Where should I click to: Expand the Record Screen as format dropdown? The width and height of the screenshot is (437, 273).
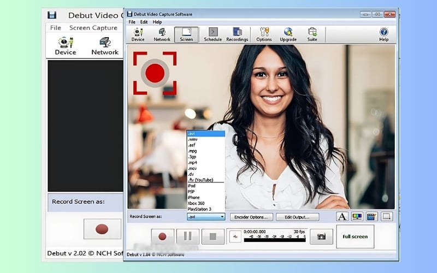(206, 217)
